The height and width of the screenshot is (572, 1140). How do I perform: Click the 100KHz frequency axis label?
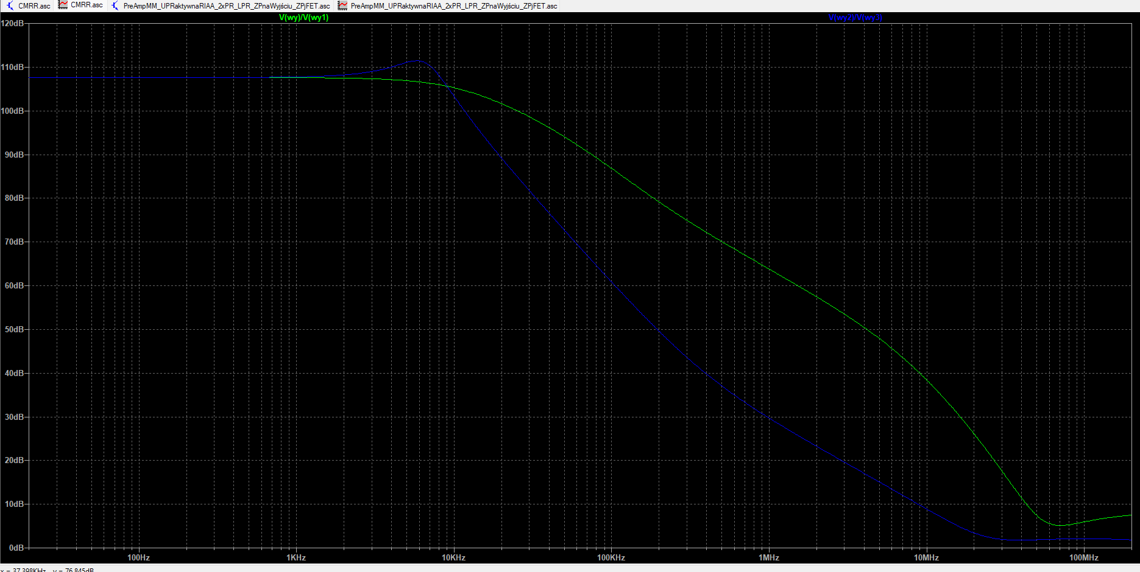611,557
